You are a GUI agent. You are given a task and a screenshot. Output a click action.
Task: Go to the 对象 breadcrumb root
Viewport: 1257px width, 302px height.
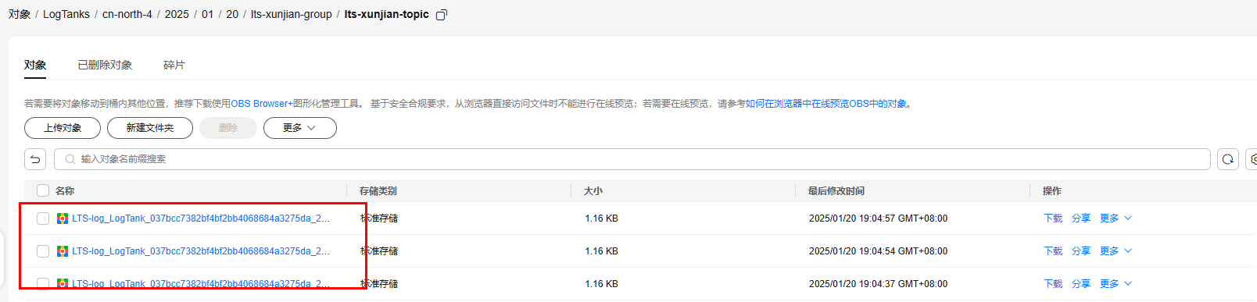20,14
